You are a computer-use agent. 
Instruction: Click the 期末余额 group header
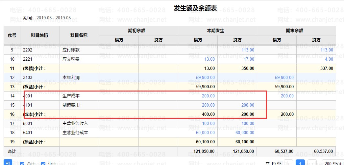tap(296, 31)
